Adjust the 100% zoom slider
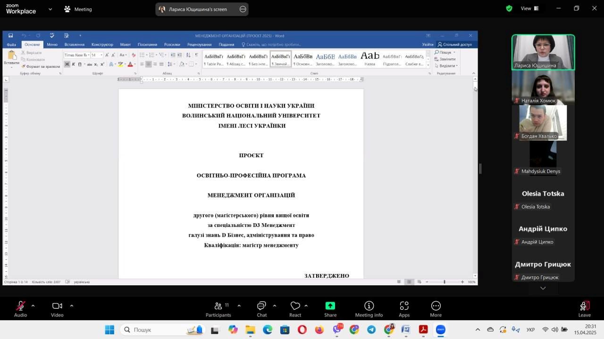Image resolution: width=604 pixels, height=339 pixels. 444,282
